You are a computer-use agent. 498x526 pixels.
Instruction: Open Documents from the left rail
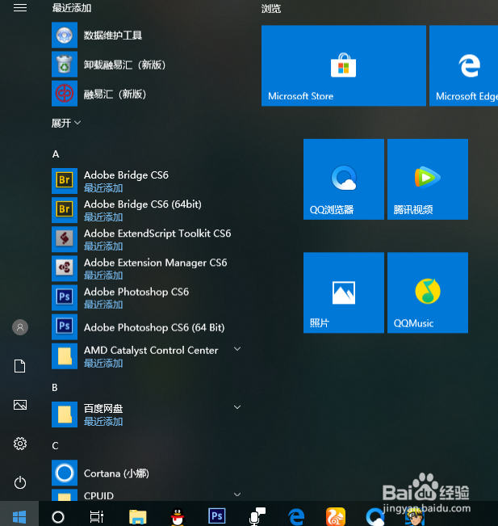click(19, 366)
